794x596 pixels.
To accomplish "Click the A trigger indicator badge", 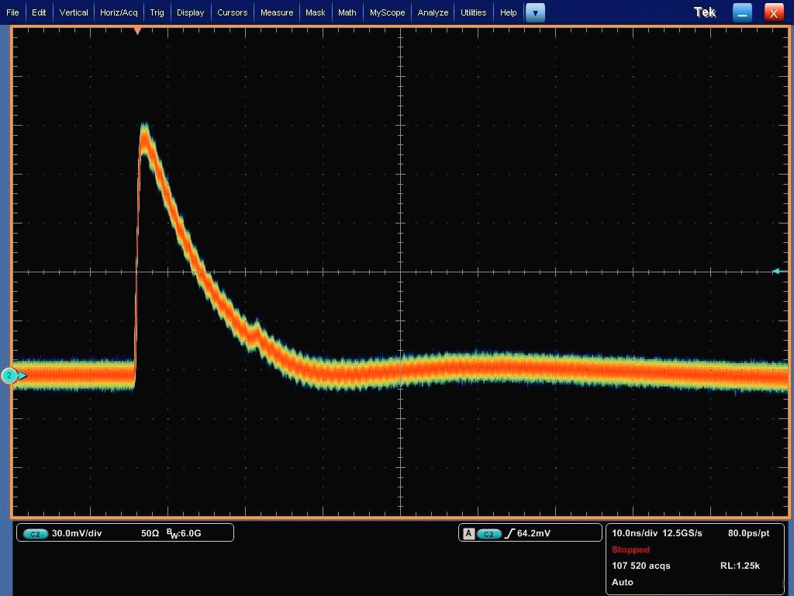I will 469,534.
